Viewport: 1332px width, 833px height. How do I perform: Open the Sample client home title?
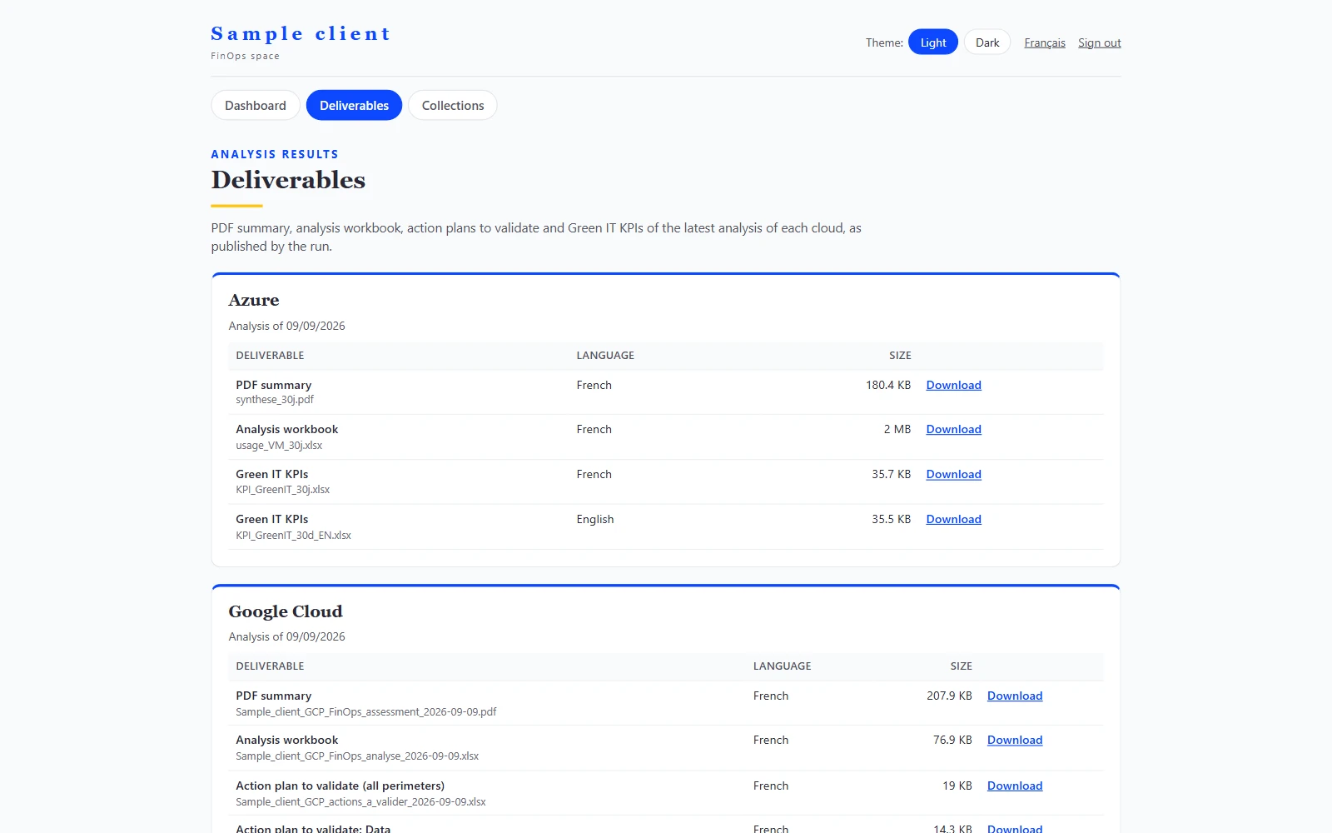[301, 33]
